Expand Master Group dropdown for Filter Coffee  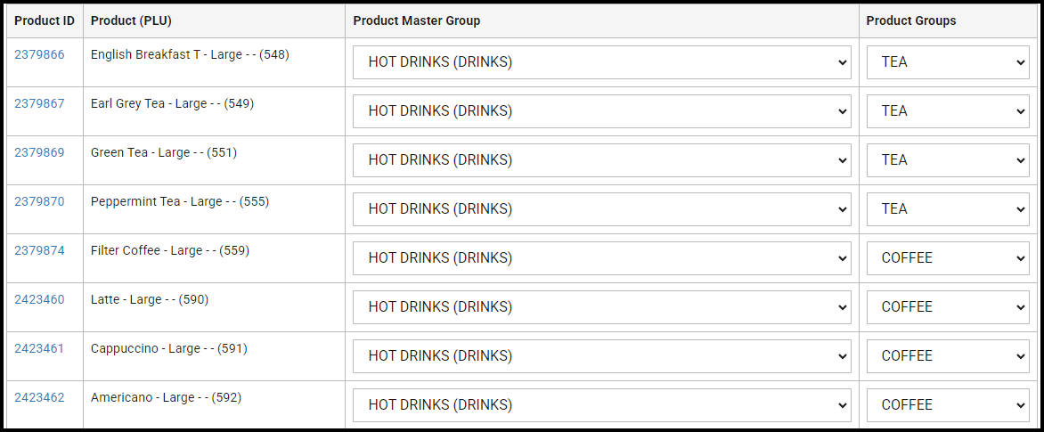[601, 258]
